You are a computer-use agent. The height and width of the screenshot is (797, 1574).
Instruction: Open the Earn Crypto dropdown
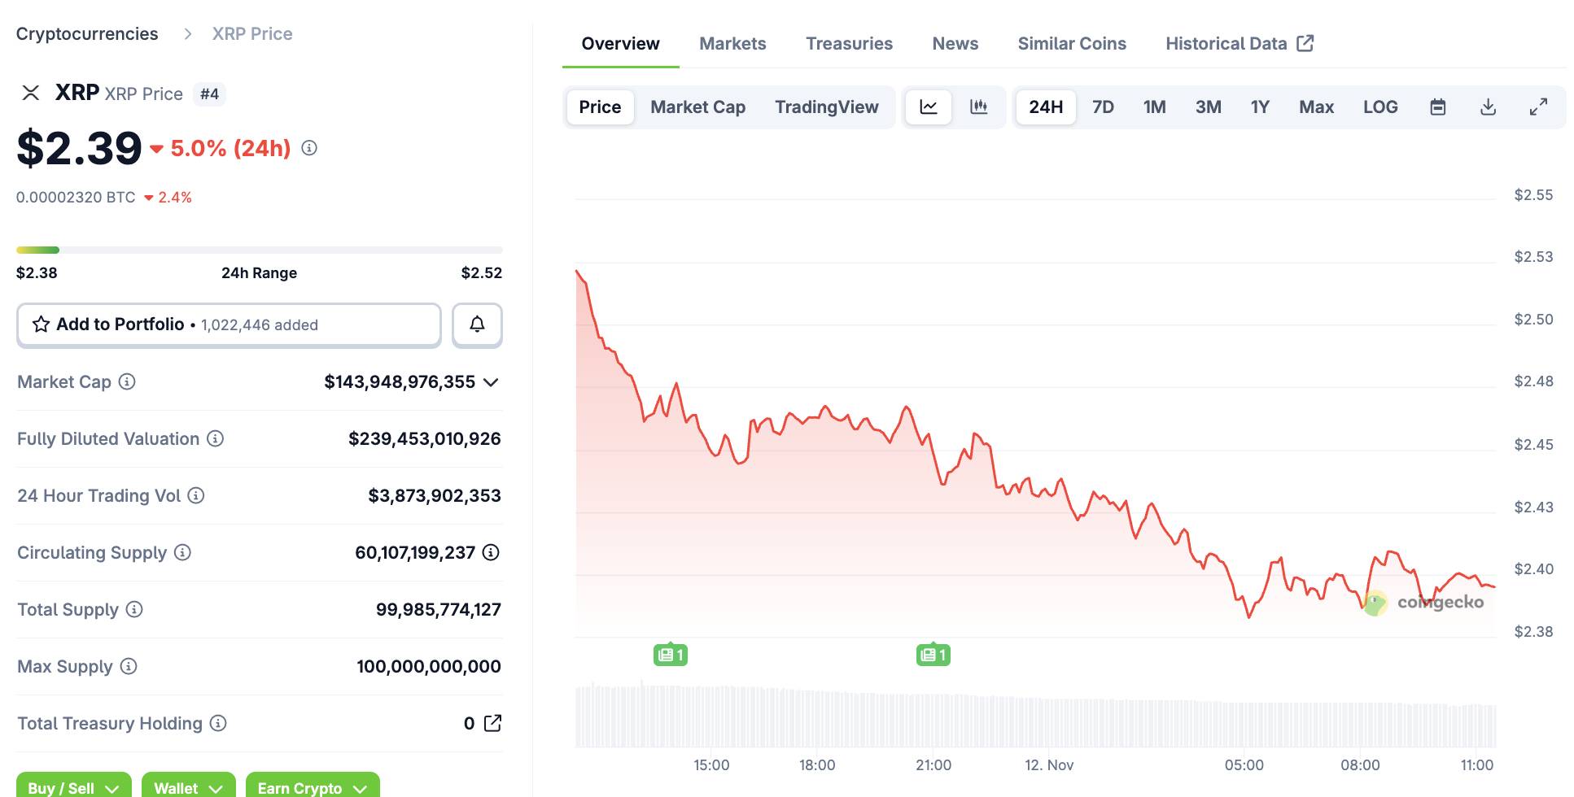pyautogui.click(x=313, y=787)
